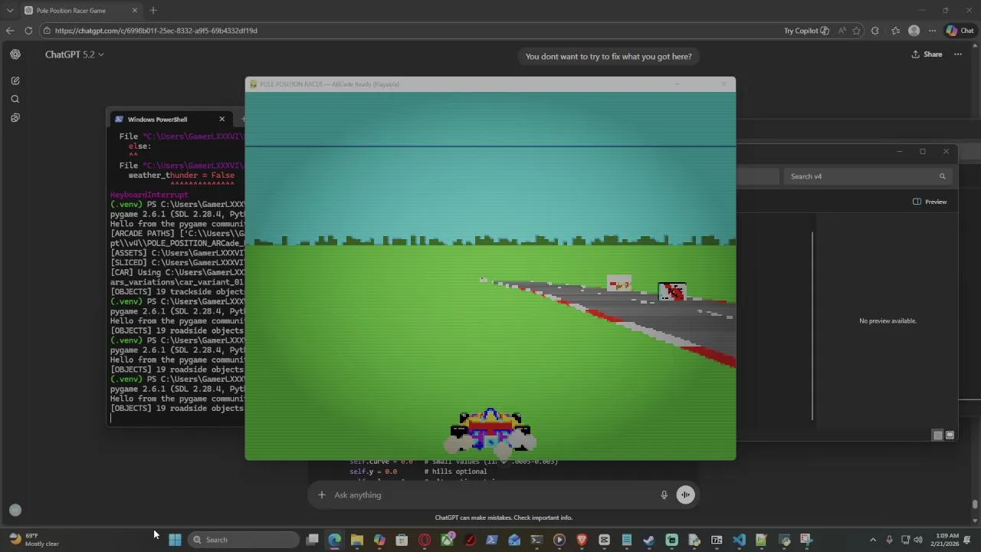Open a new browser tab
The width and height of the screenshot is (981, 552).
153,11
